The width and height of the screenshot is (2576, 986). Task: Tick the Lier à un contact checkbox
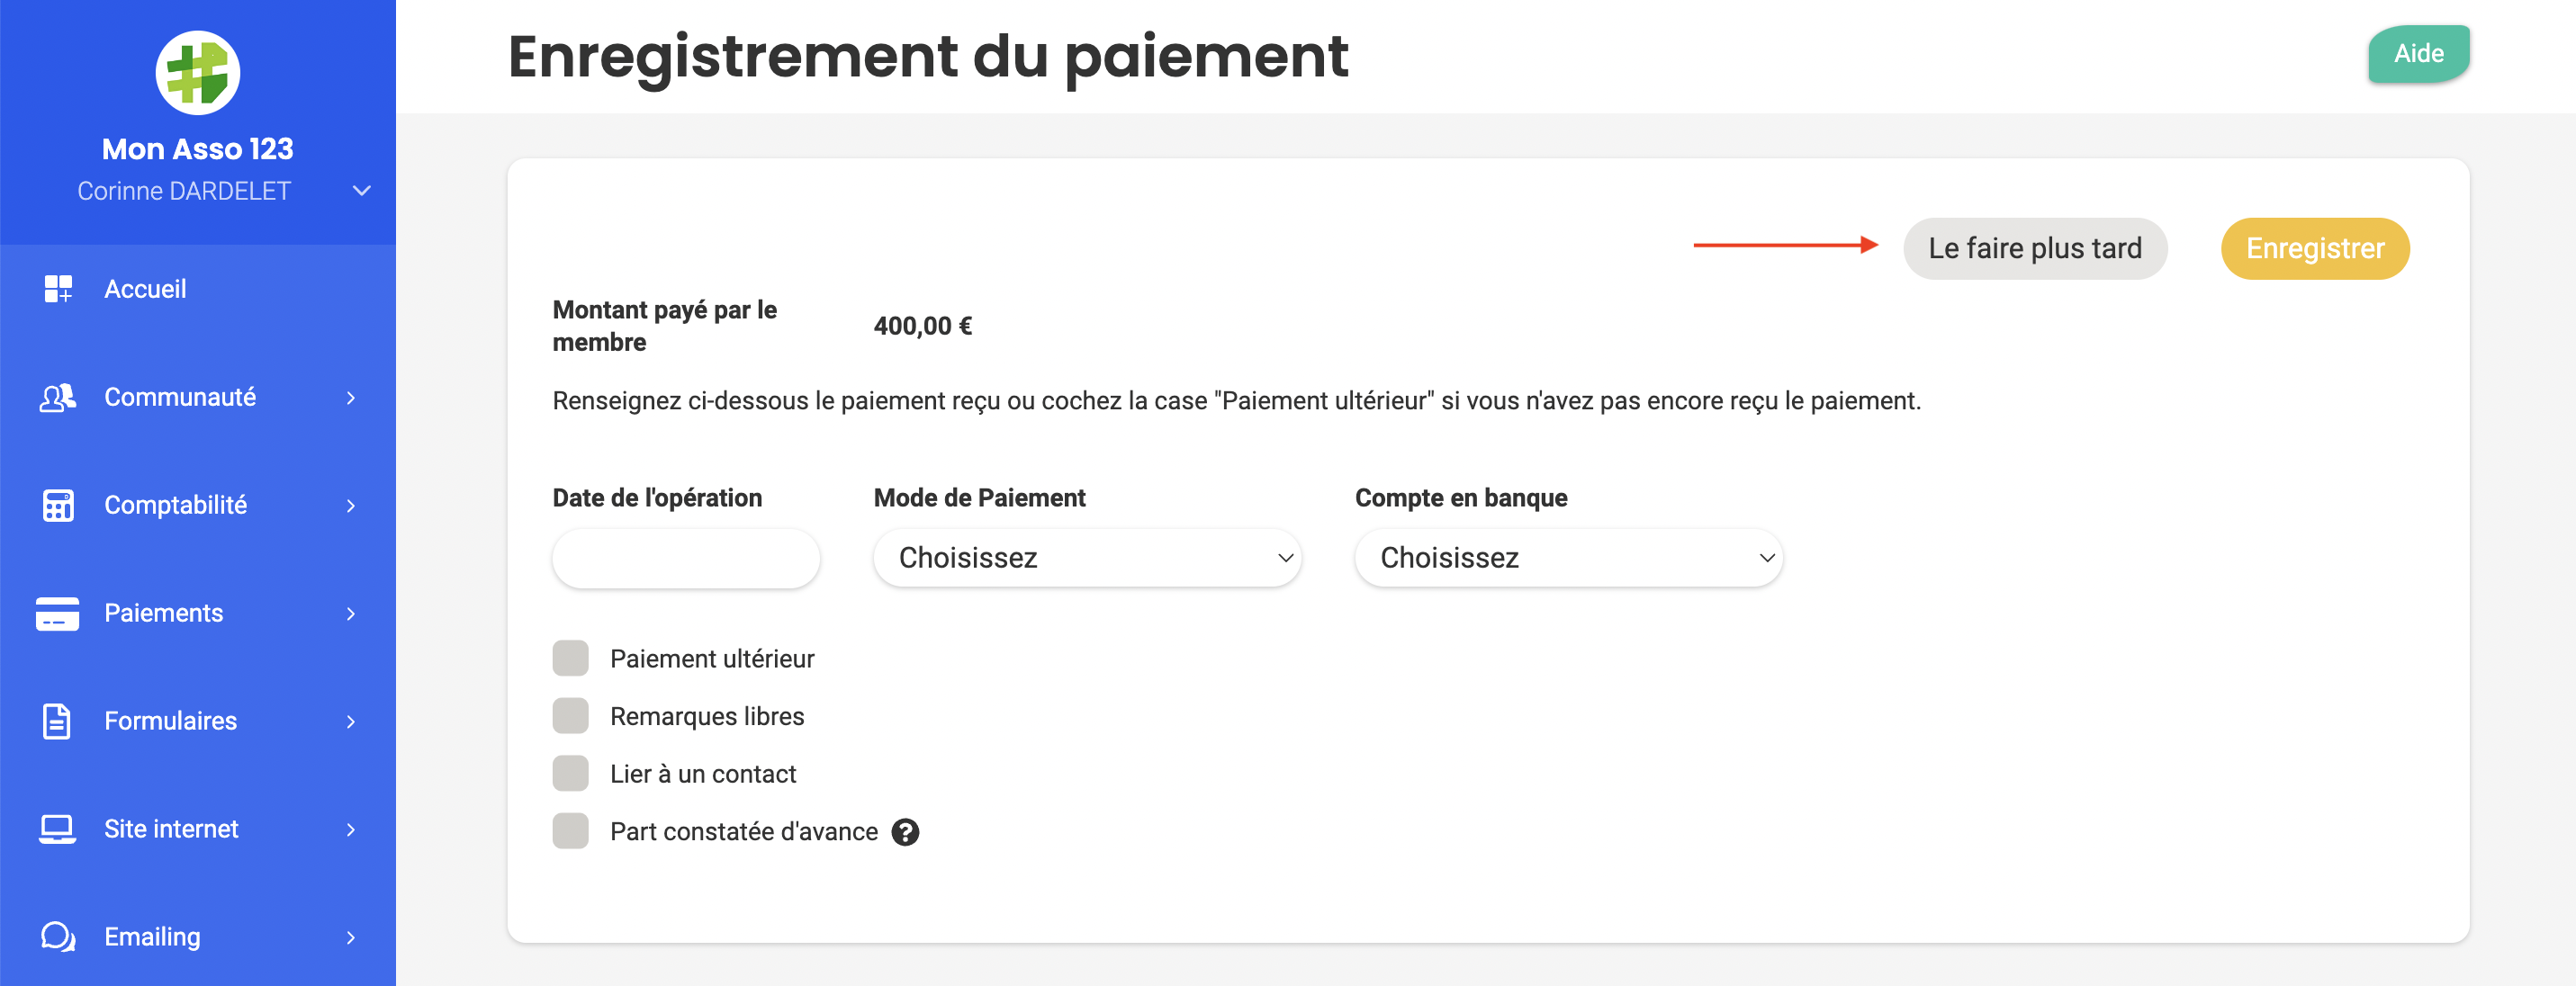tap(571, 774)
